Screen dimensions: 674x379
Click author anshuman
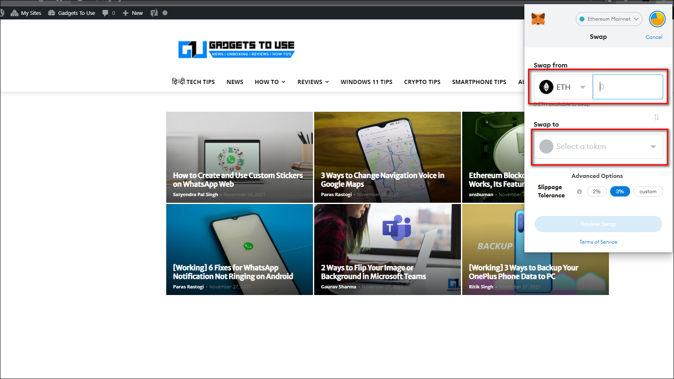tap(481, 194)
